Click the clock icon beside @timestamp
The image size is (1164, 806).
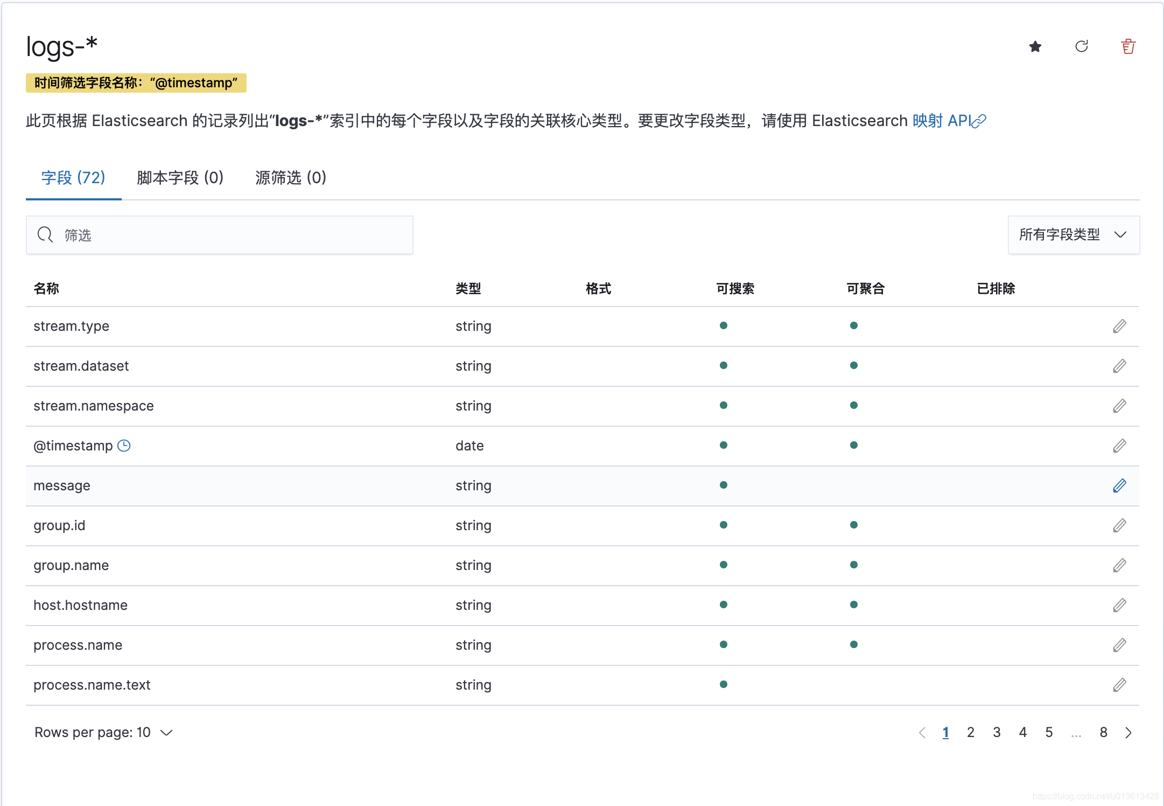(x=124, y=446)
